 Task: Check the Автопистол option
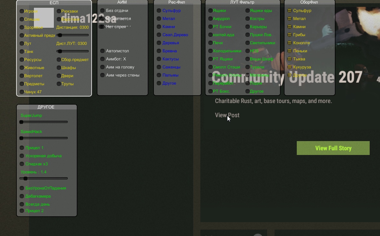pos(102,51)
